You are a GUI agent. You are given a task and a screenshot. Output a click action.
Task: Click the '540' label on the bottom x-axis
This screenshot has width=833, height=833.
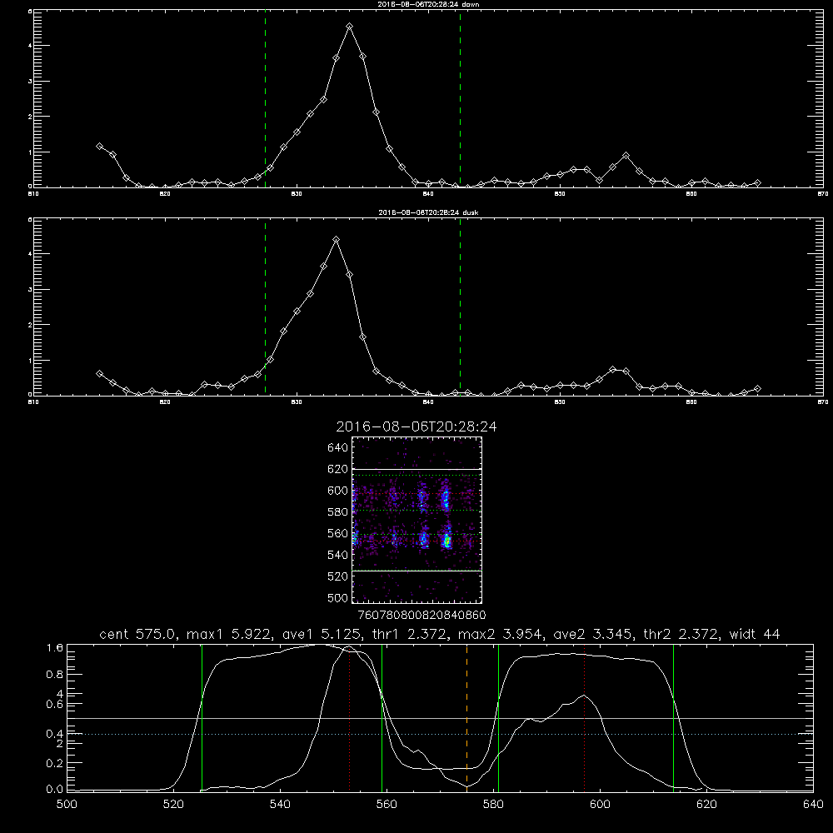[280, 805]
